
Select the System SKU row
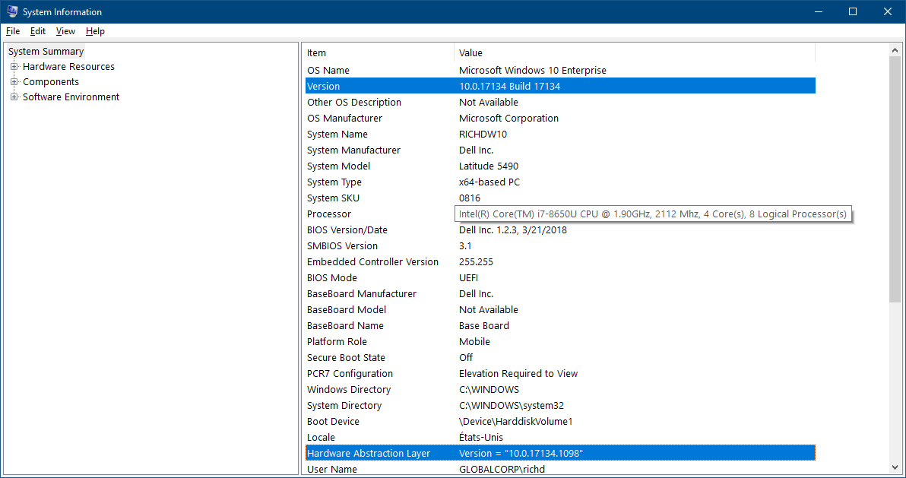tap(560, 198)
